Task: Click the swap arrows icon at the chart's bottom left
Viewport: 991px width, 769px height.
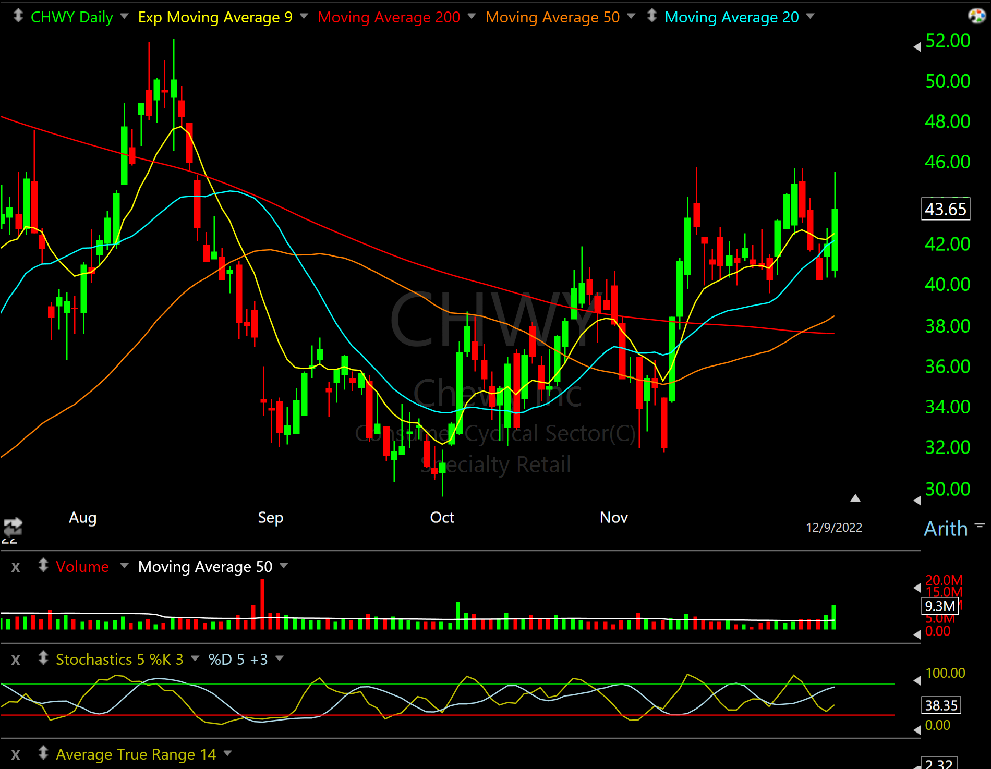Action: tap(13, 527)
